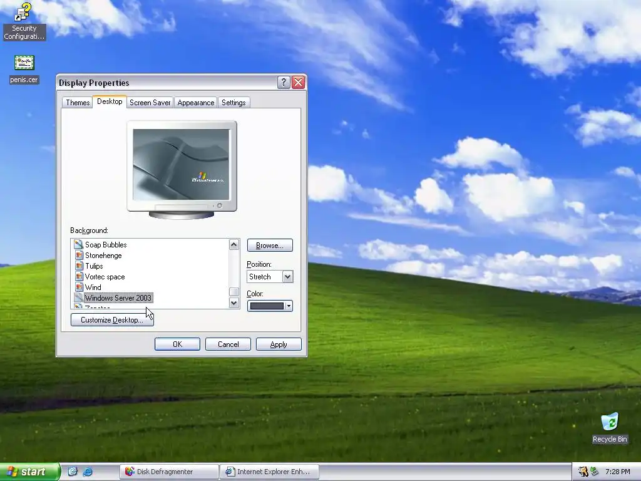Launch Show Desktop from Quick Launch
This screenshot has width=641, height=481.
(73, 472)
